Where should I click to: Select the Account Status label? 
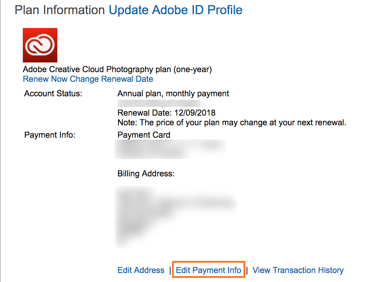(53, 94)
